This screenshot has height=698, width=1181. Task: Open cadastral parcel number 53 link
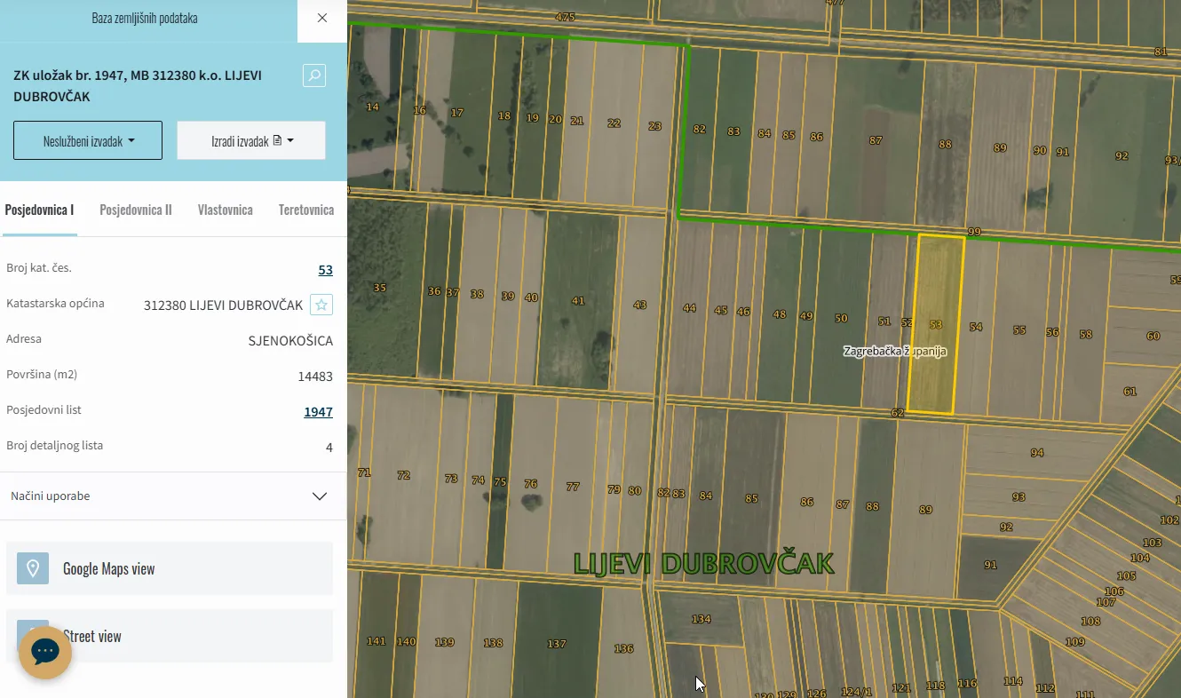(x=326, y=270)
